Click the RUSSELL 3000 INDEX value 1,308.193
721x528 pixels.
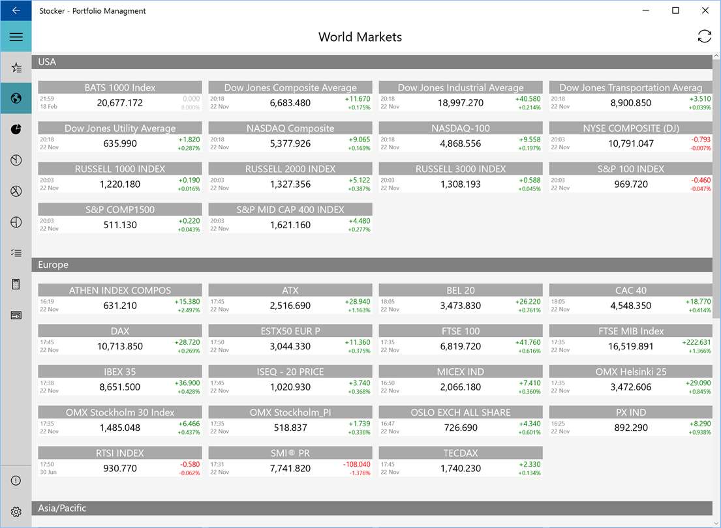coord(460,184)
